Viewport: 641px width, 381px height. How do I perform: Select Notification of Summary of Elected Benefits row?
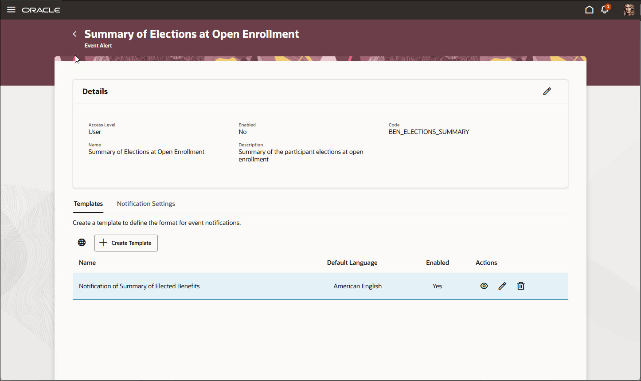320,286
